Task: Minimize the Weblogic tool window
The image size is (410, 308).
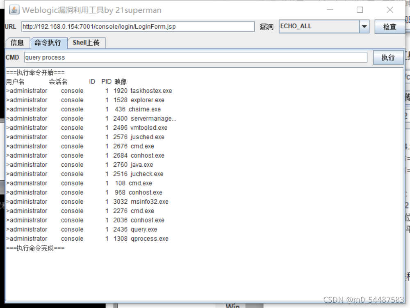Action: pos(330,10)
